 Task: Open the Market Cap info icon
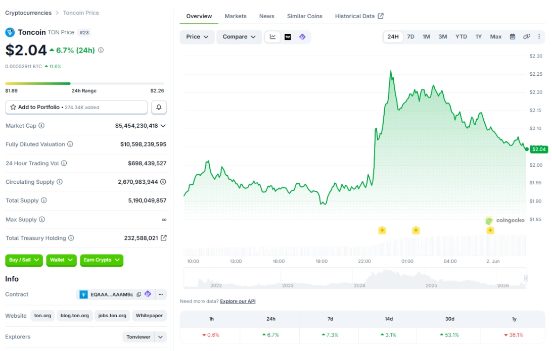coord(41,126)
